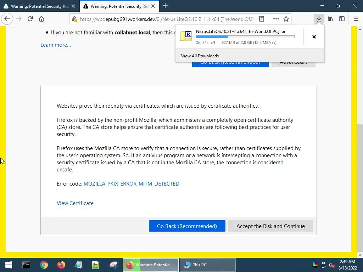This screenshot has height=272, width=363.
Task: Launch Google Chrome from taskbar
Action: (44, 265)
